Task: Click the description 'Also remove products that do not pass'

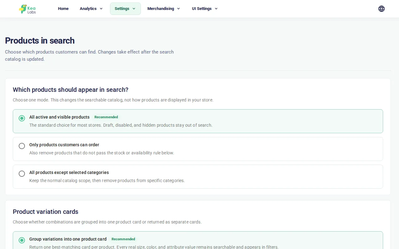Action: coord(68,153)
